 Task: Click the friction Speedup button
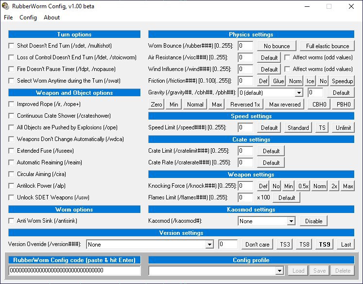(343, 81)
